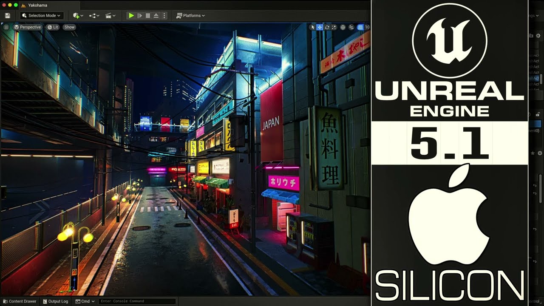Open the Cmd console type dropdown
Screen dimensions: 544x306
[x=85, y=301]
